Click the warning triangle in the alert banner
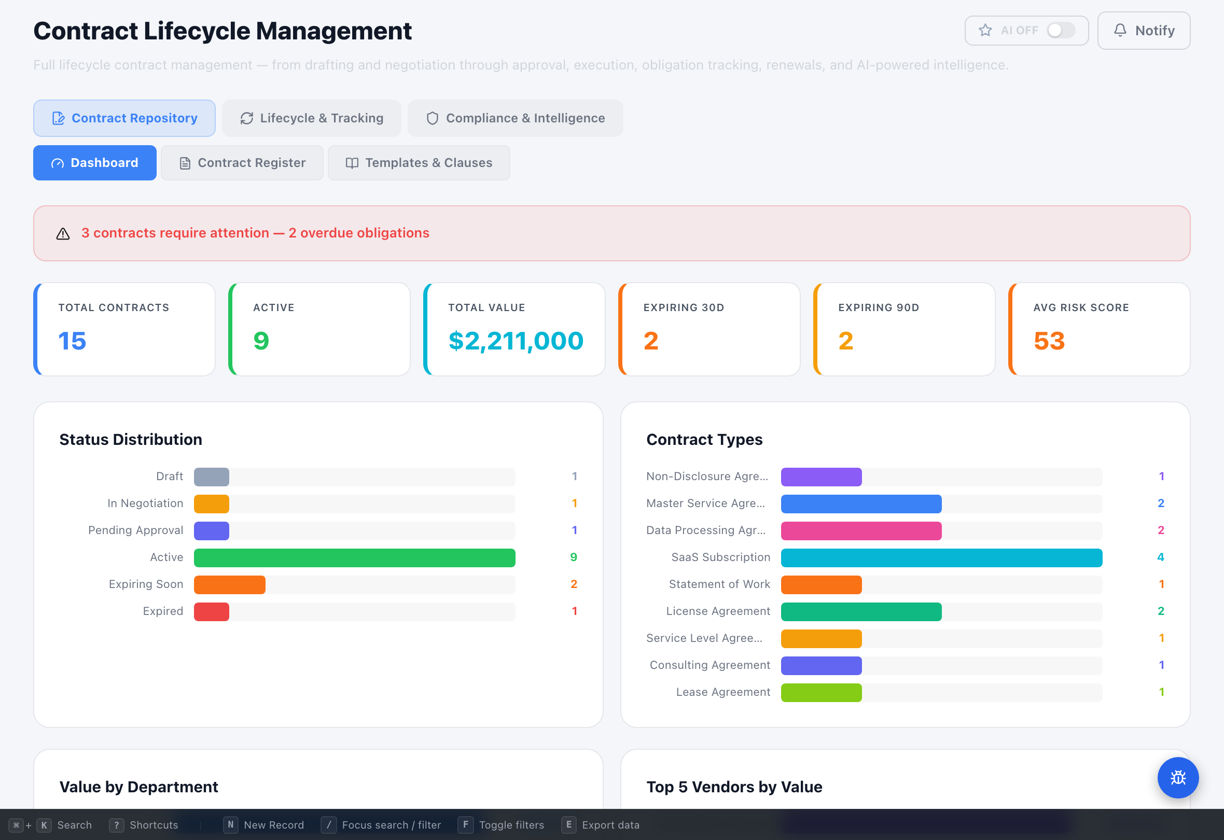 click(63, 233)
